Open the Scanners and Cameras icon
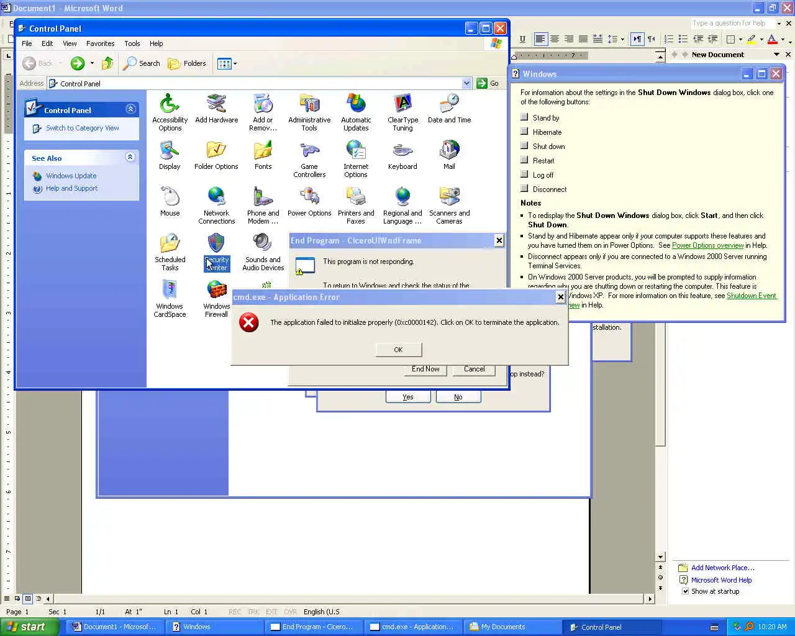Screen dimensions: 795x636 click(449, 206)
